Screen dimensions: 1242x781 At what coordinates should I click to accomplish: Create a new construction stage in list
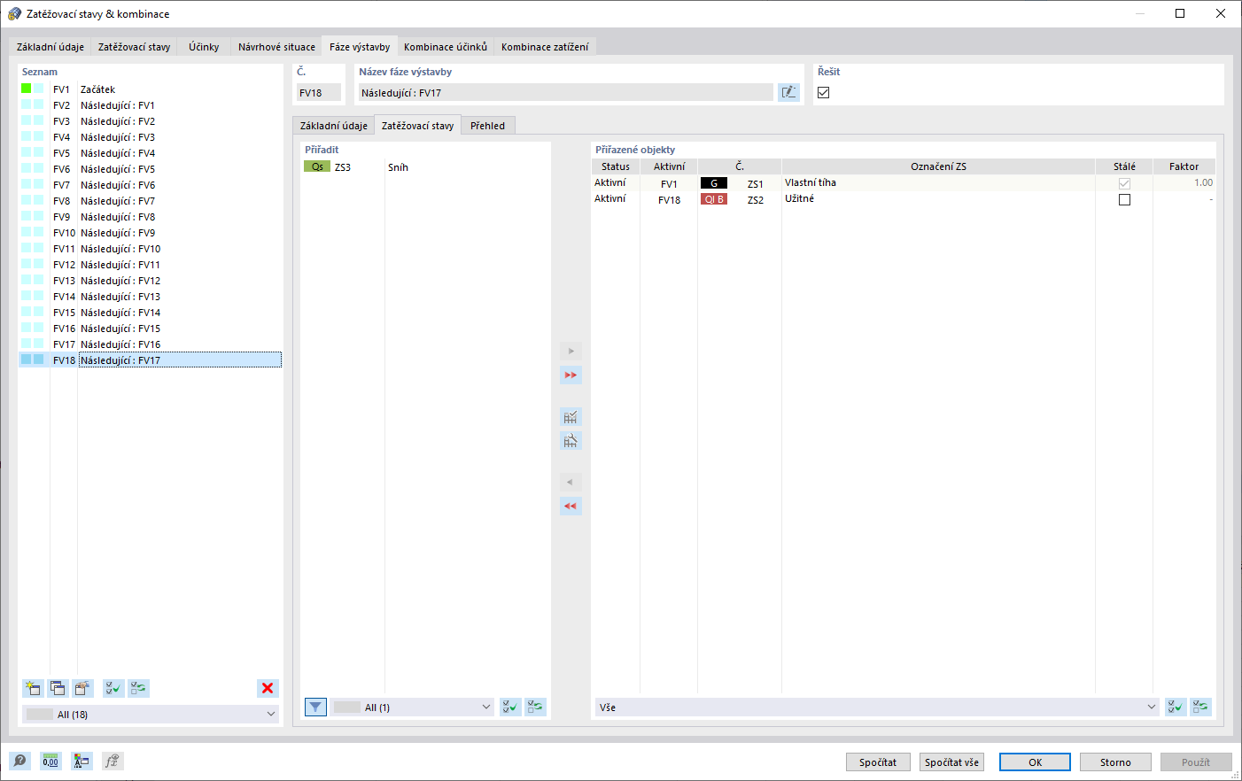coord(33,688)
